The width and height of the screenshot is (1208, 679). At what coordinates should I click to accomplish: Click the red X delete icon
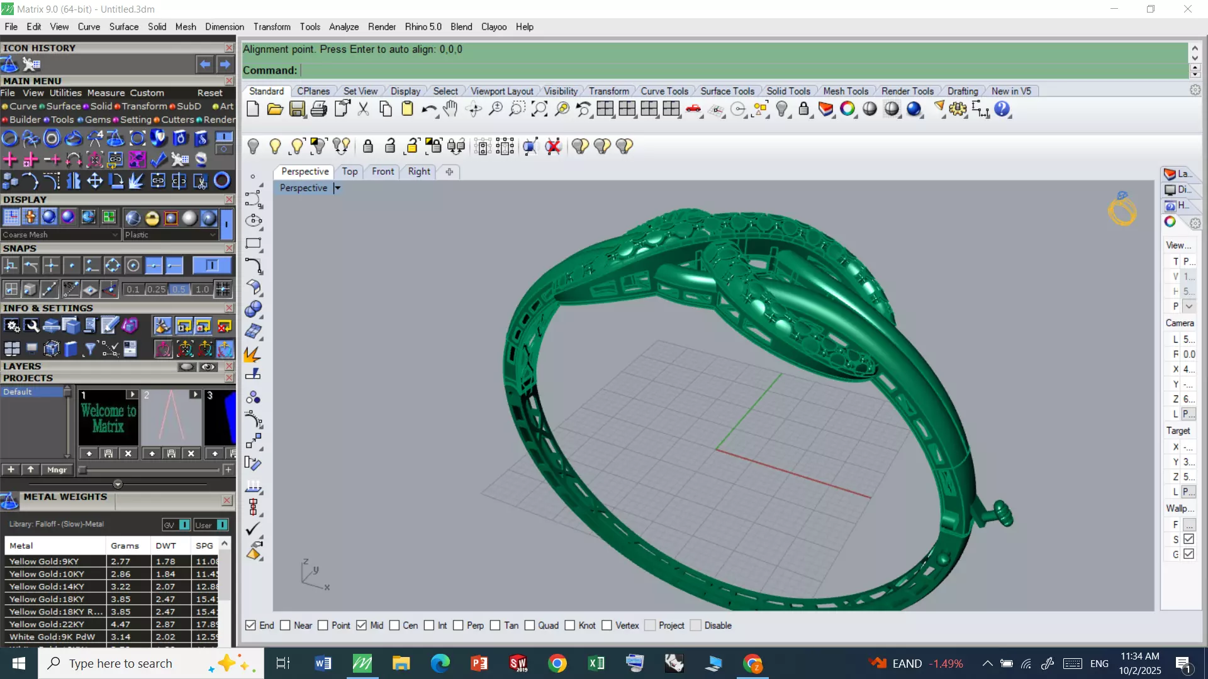point(553,146)
